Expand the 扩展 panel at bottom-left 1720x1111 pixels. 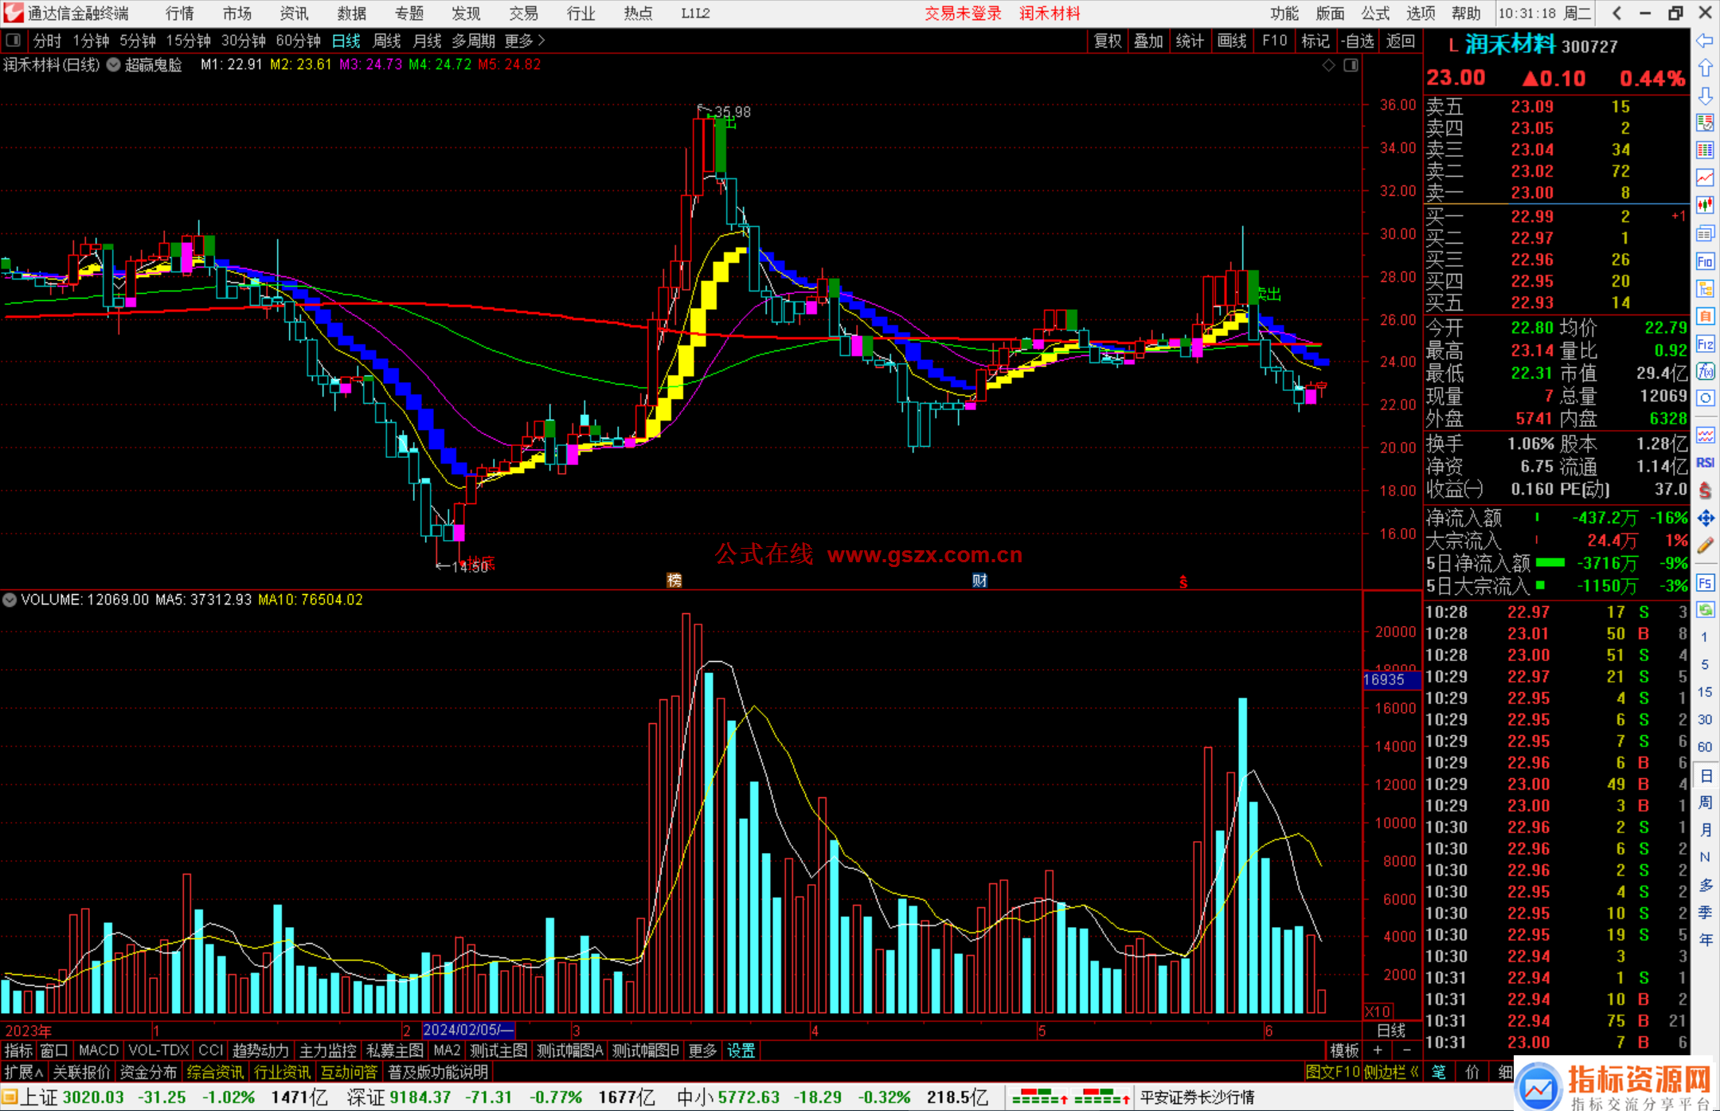(23, 1072)
